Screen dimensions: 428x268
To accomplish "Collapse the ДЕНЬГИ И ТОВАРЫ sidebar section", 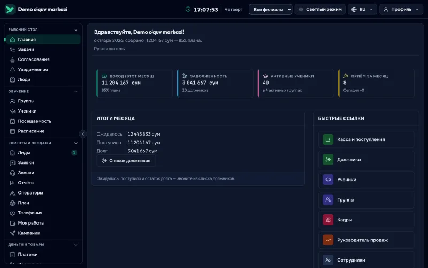I will click(x=76, y=245).
